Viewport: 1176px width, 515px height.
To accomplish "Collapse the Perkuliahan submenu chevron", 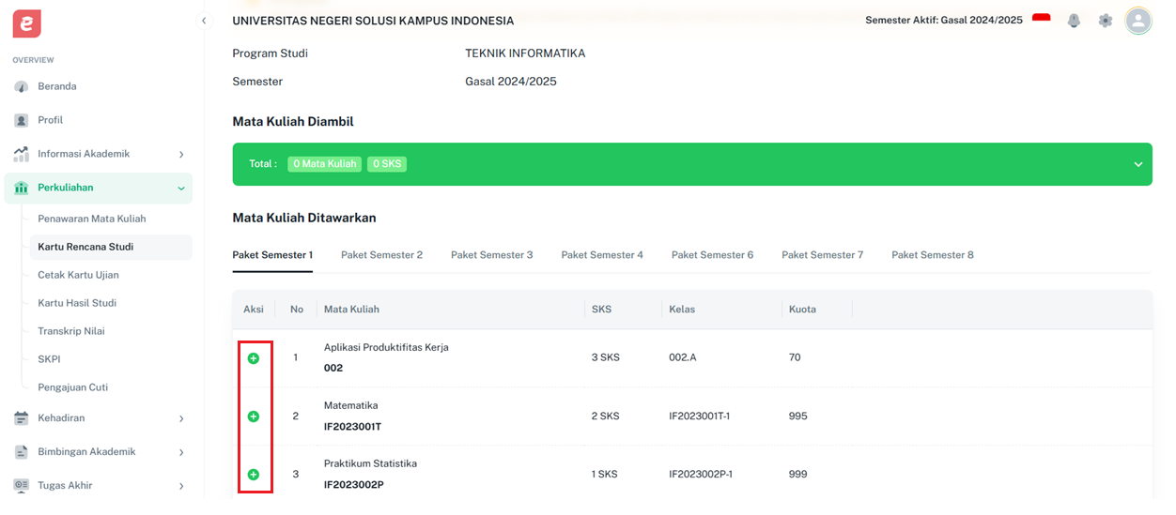I will tap(181, 188).
